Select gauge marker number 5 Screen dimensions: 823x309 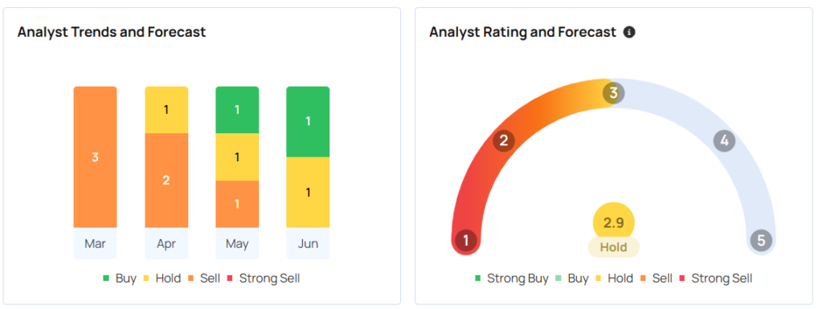761,241
